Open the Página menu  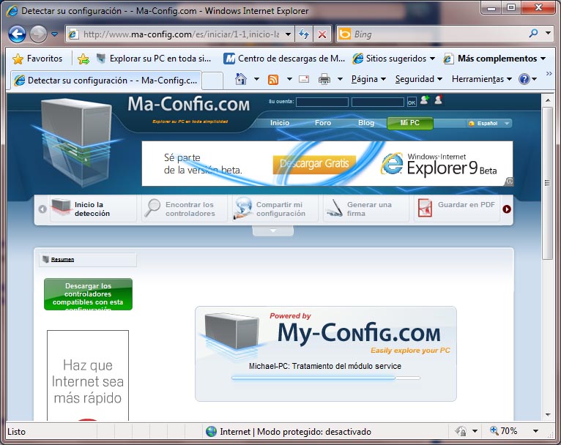pyautogui.click(x=368, y=79)
